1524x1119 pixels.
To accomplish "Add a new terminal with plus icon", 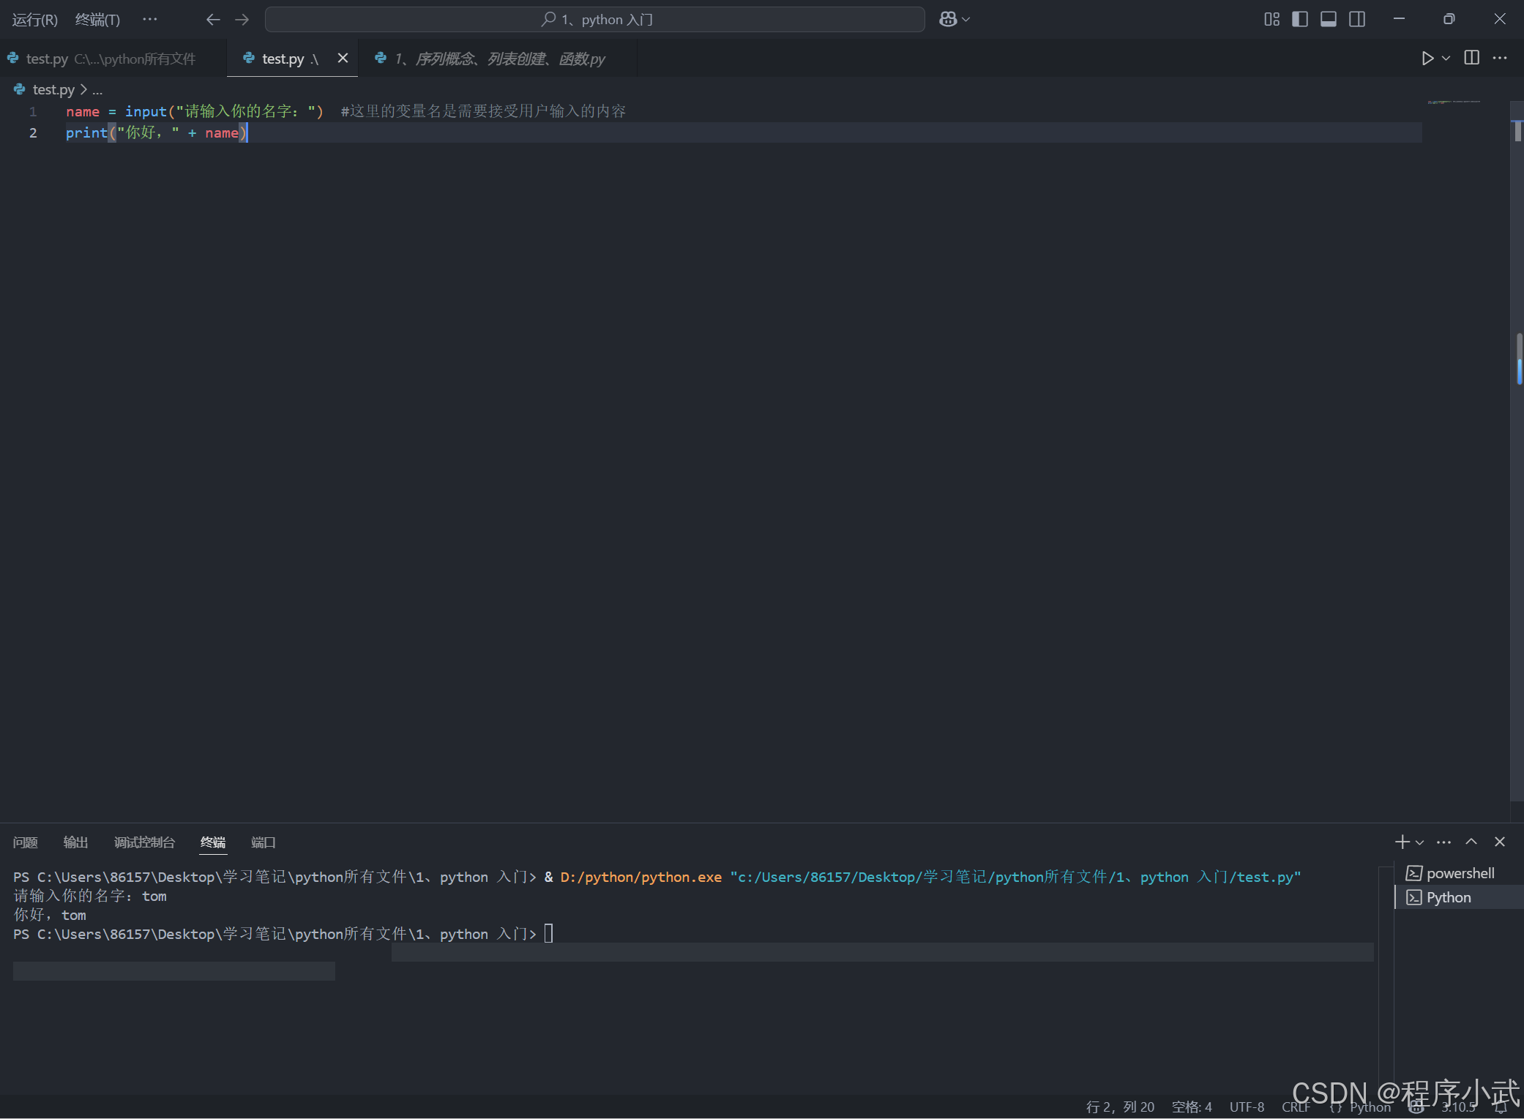I will click(1402, 842).
